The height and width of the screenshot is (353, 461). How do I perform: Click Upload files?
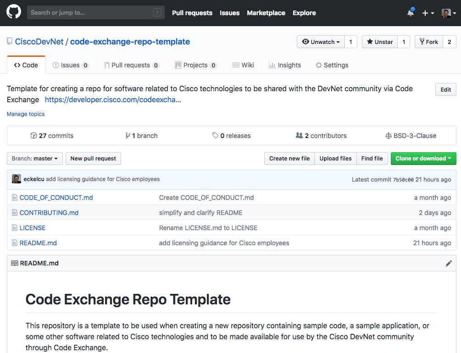[x=335, y=159]
